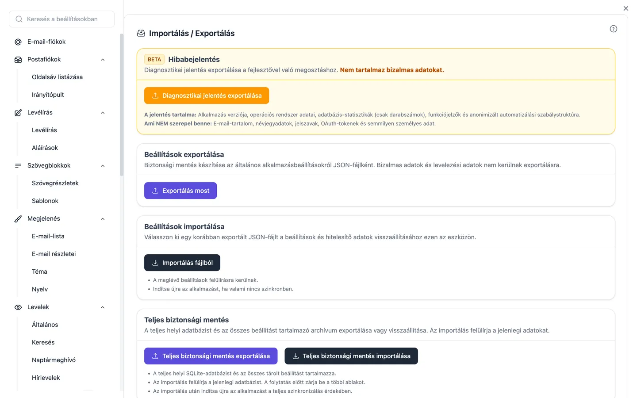Image resolution: width=637 pixels, height=398 pixels.
Task: Collapse the Szövegblokkok section
Action: [x=103, y=166]
